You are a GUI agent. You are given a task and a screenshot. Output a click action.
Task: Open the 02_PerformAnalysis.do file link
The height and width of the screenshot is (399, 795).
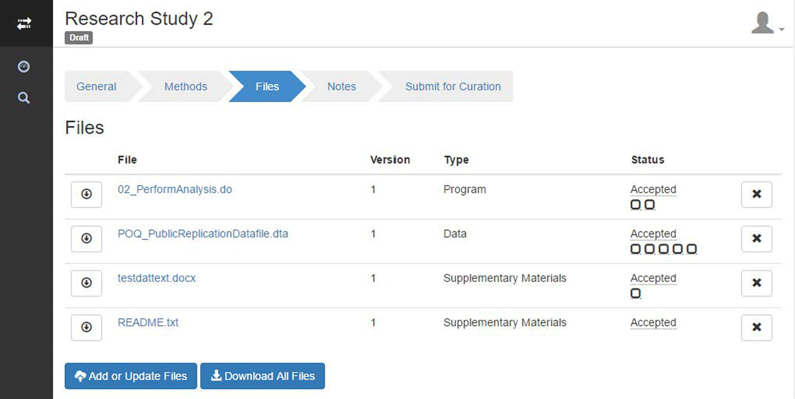(x=175, y=189)
